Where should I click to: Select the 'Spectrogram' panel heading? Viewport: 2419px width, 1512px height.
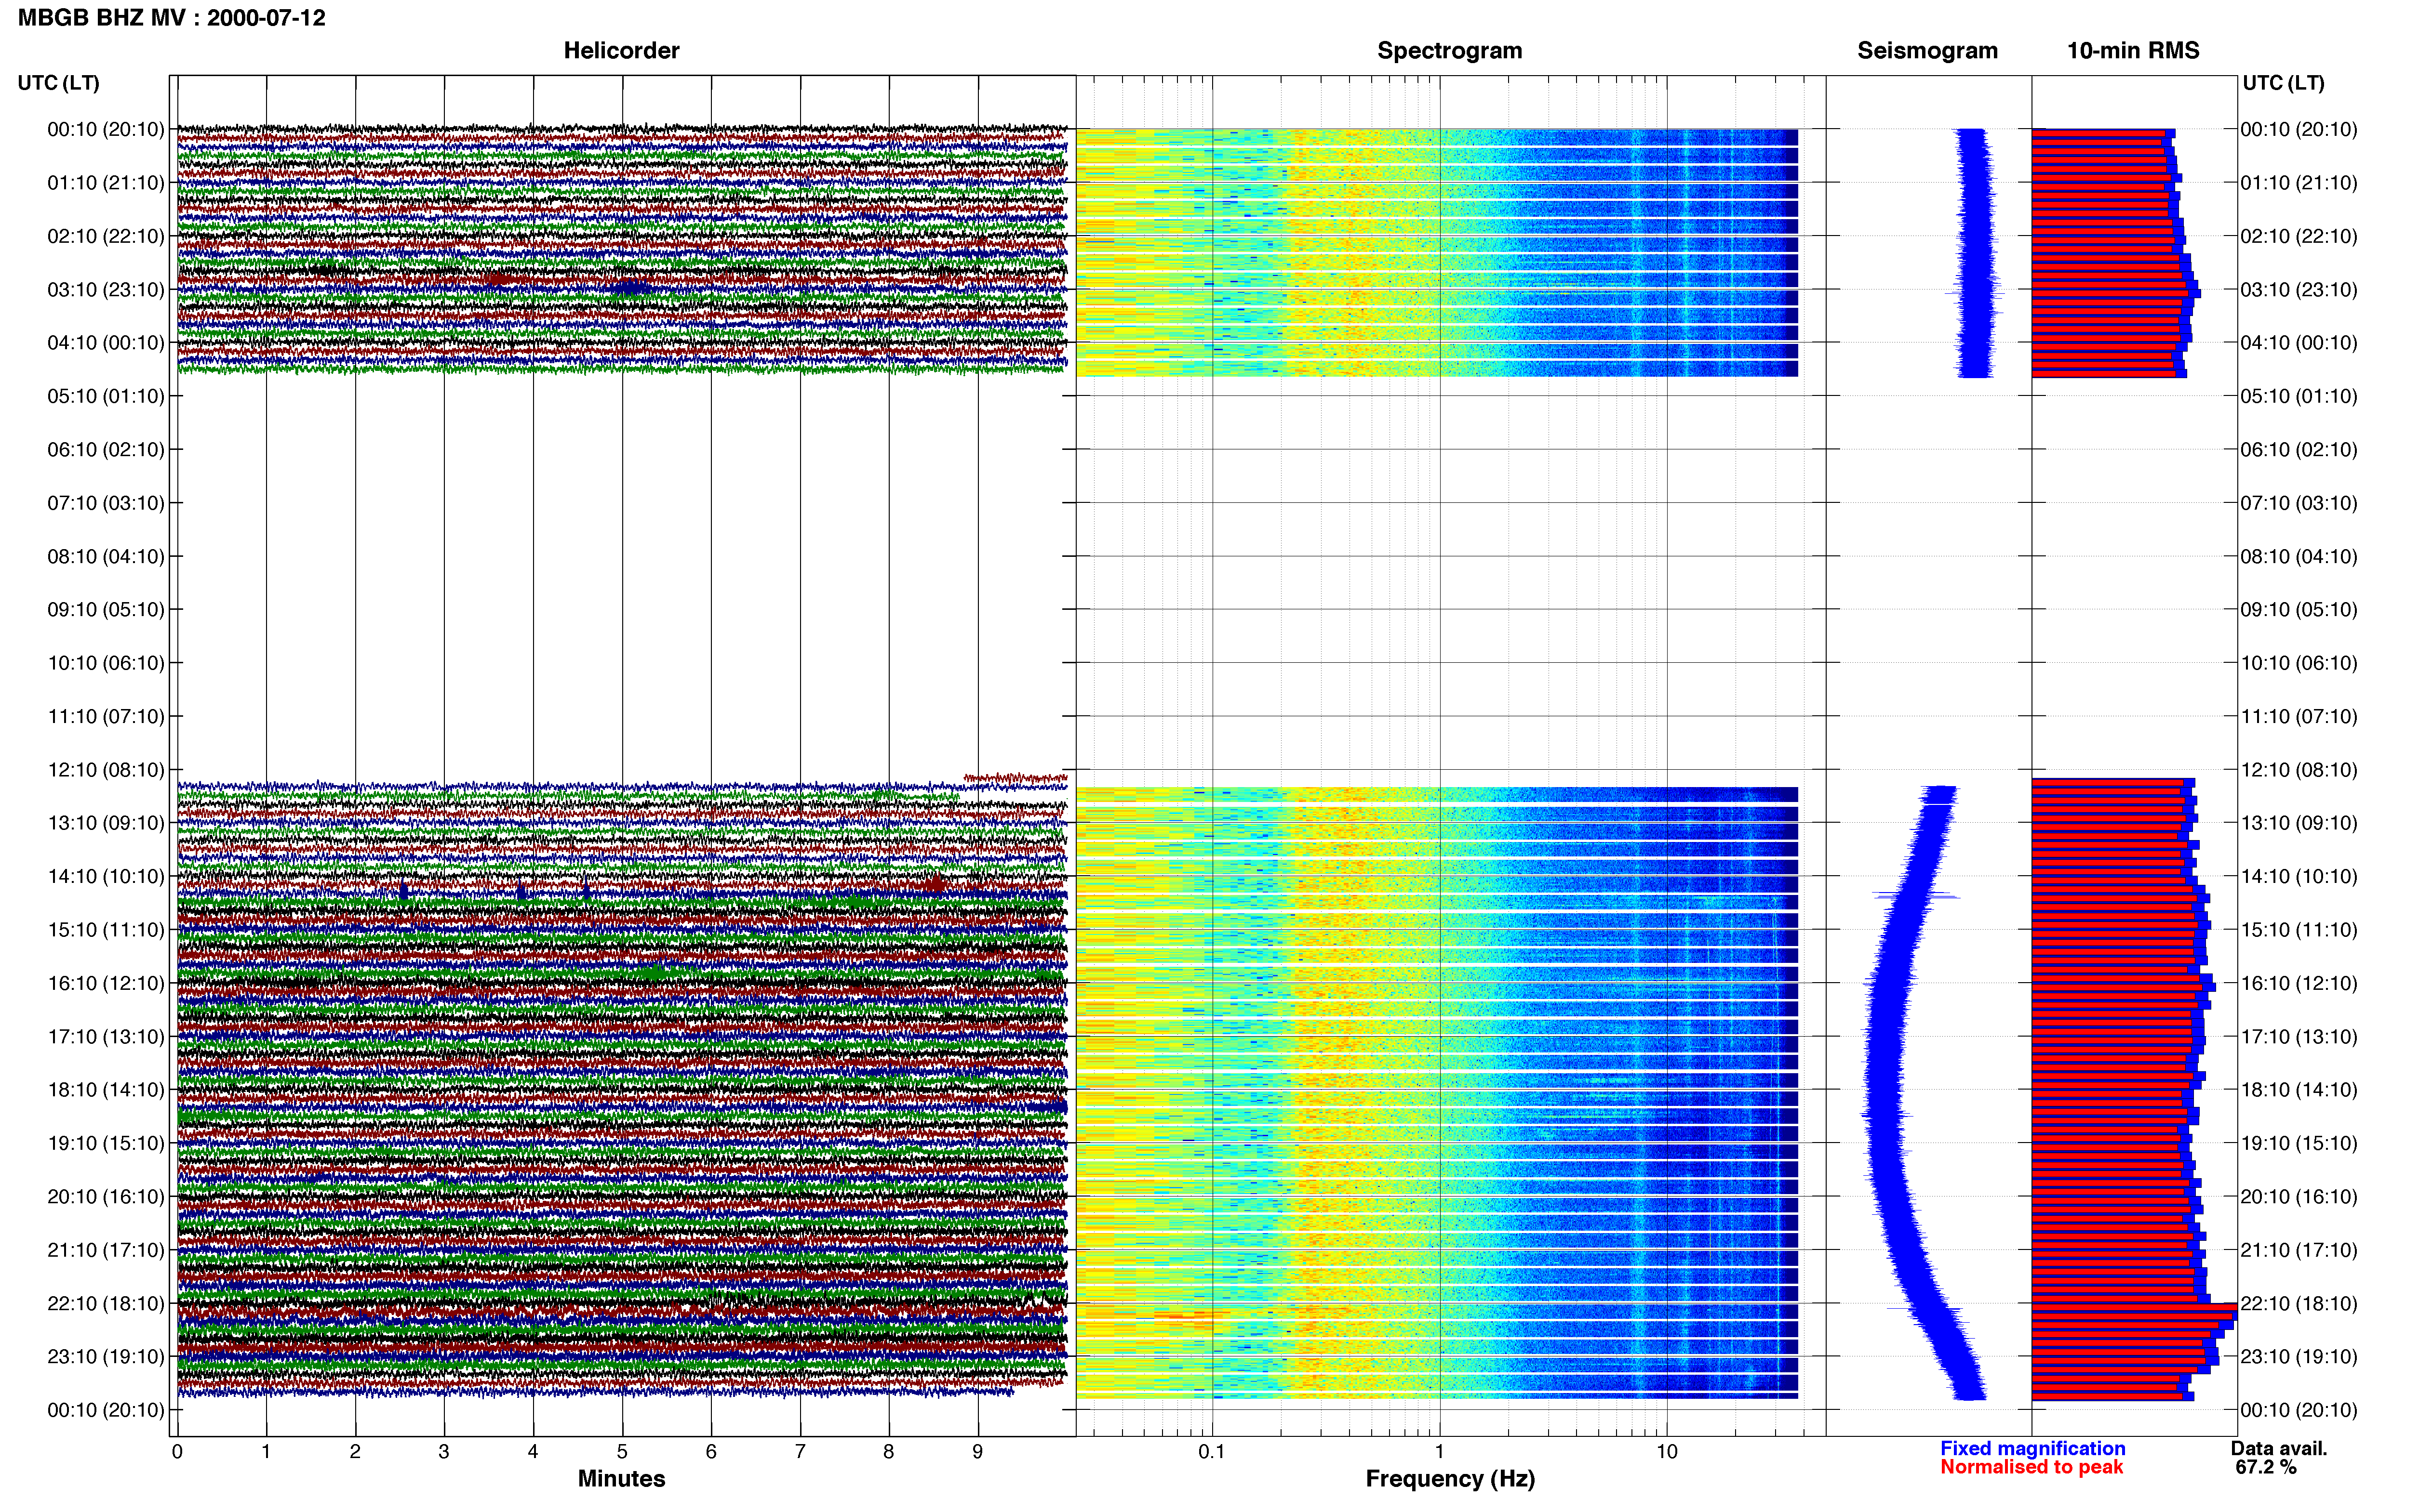coord(1450,51)
